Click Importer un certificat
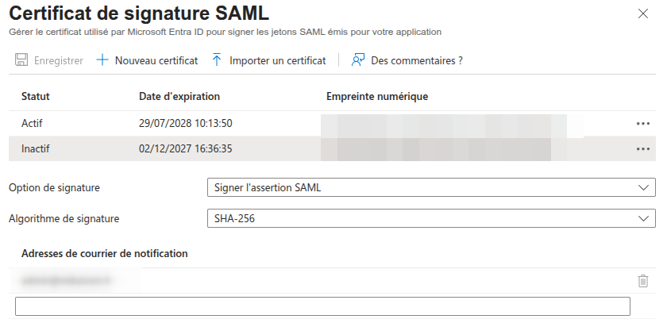Screen dimensions: 667x323 (277, 60)
